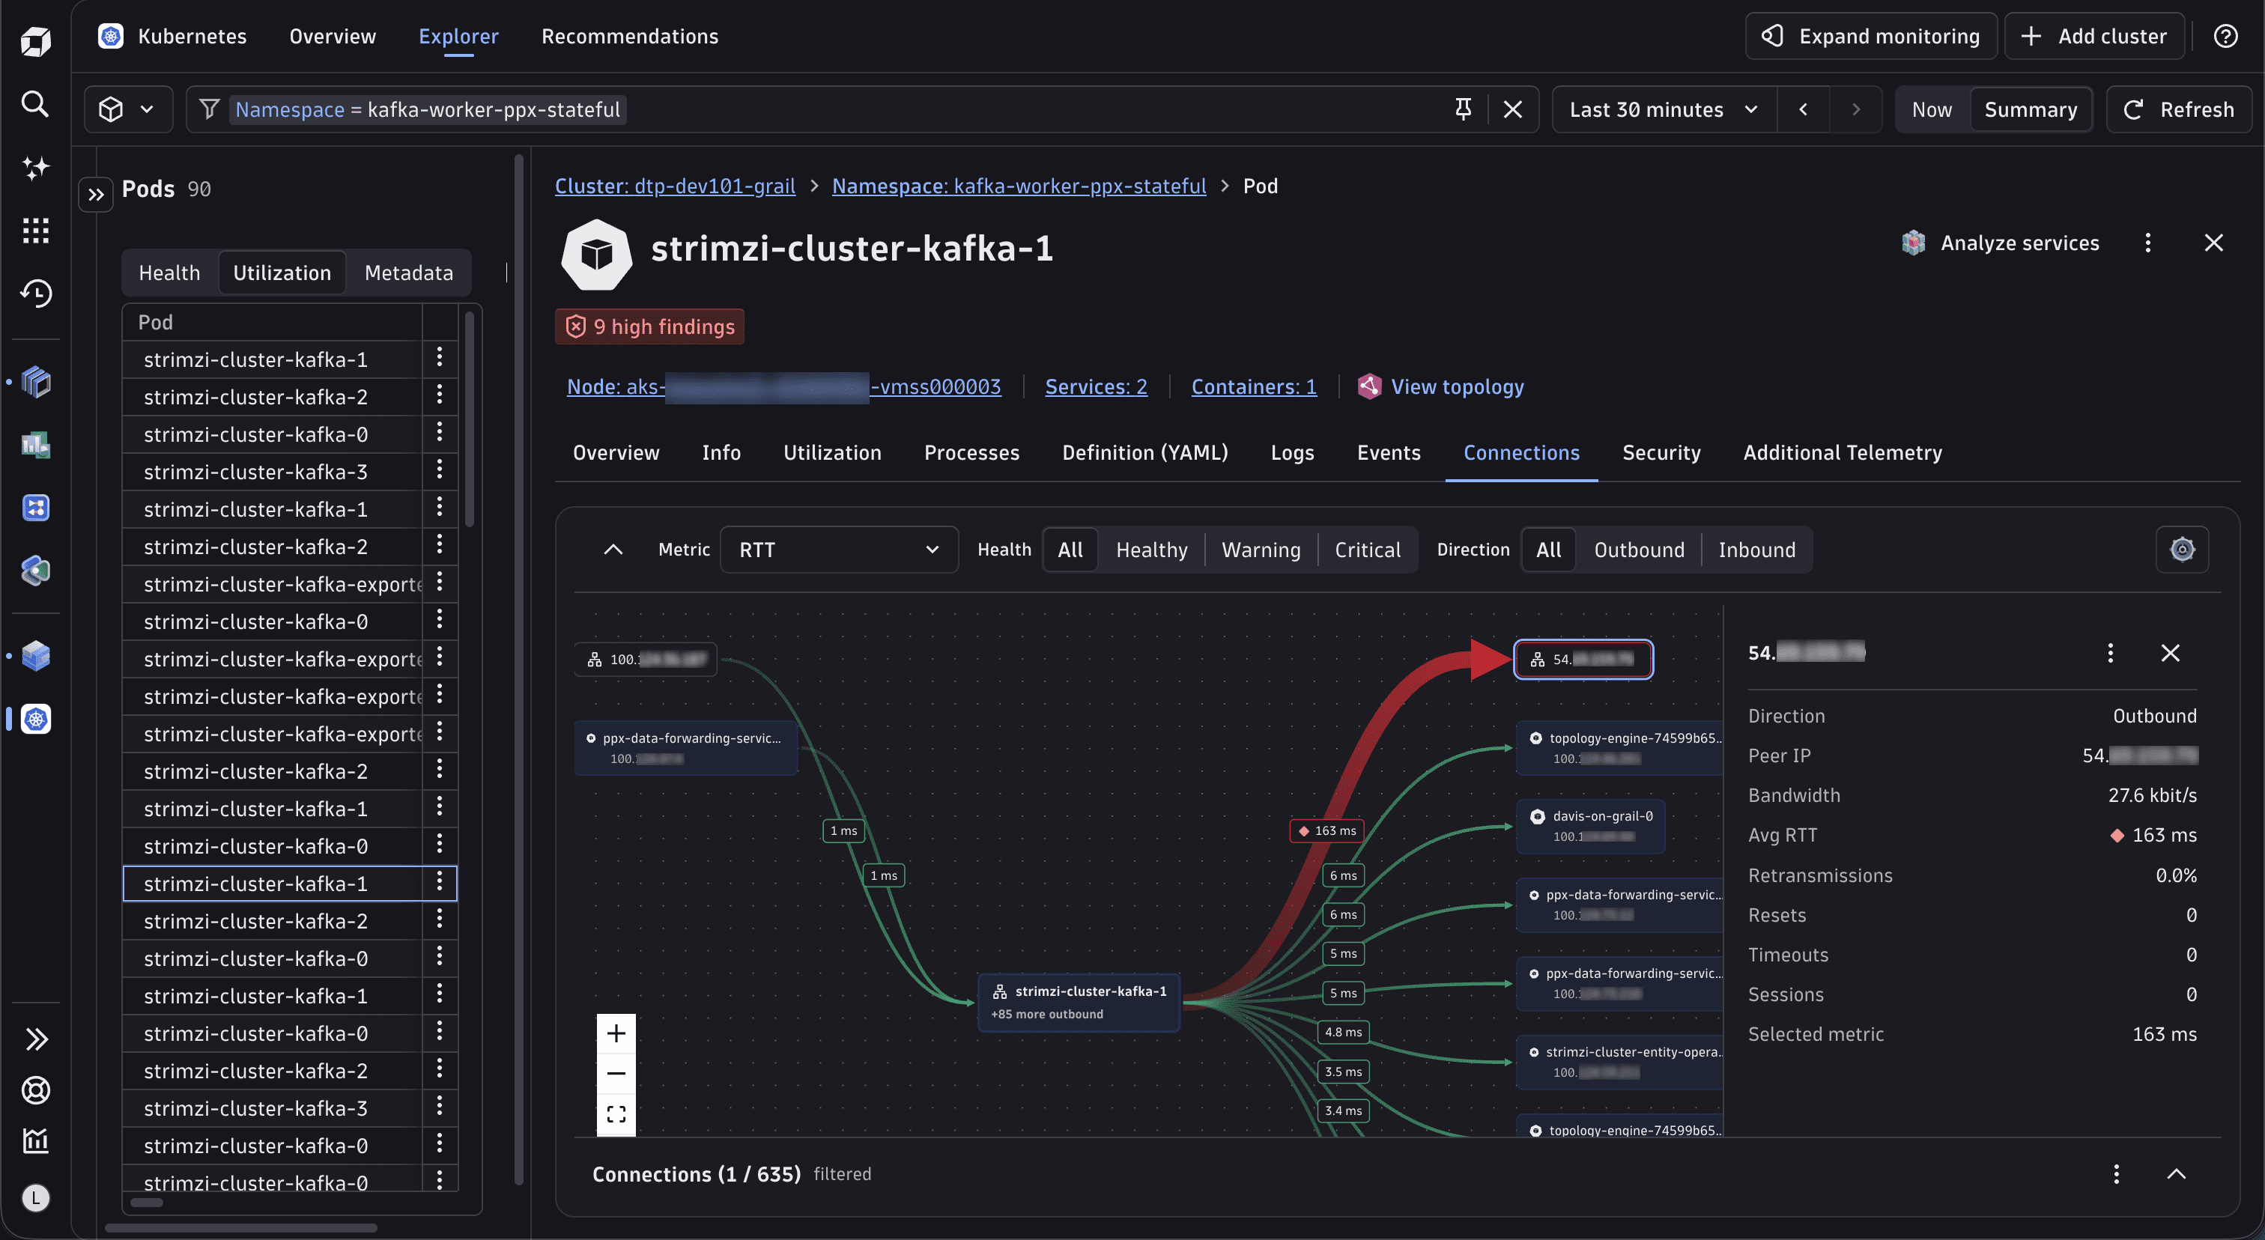Open the Security tab
Viewport: 2265px width, 1240px height.
1661,452
